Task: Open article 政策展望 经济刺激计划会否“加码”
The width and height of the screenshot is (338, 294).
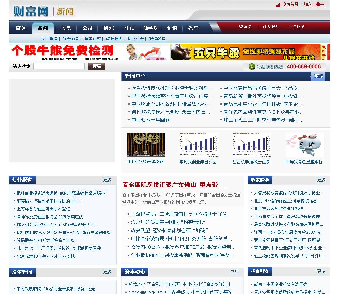Action: coord(169,231)
